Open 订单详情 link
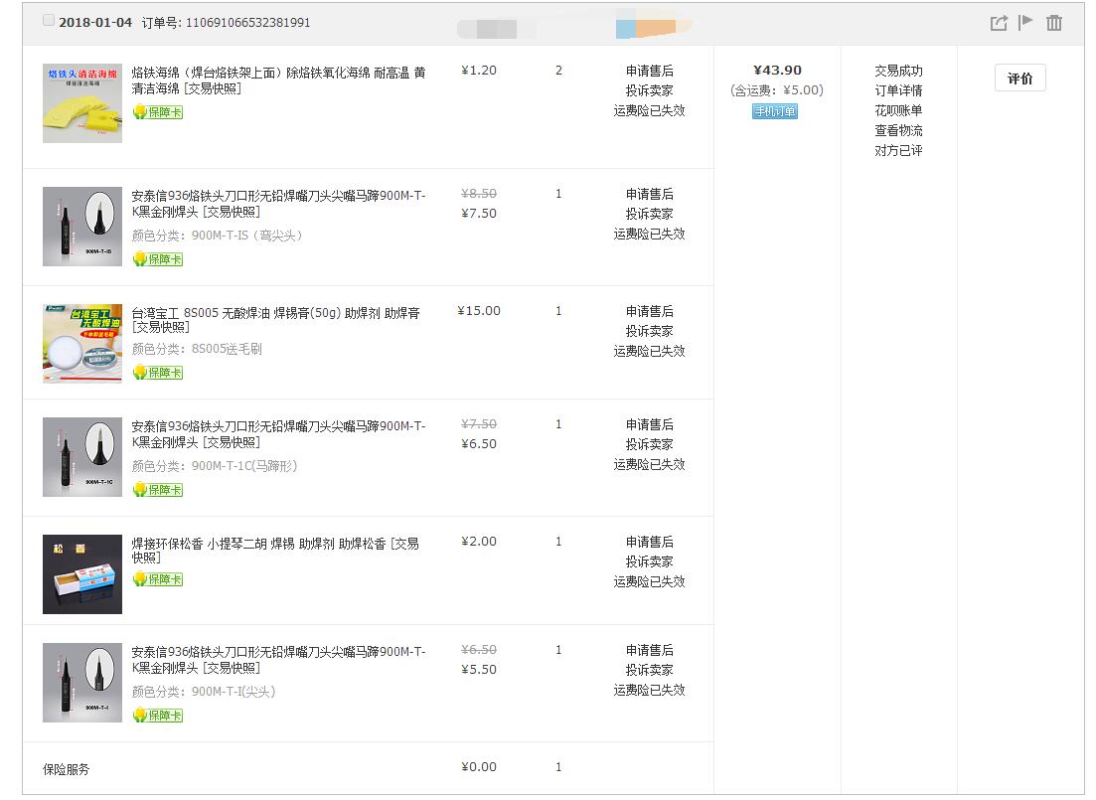The width and height of the screenshot is (1096, 800). coord(898,90)
